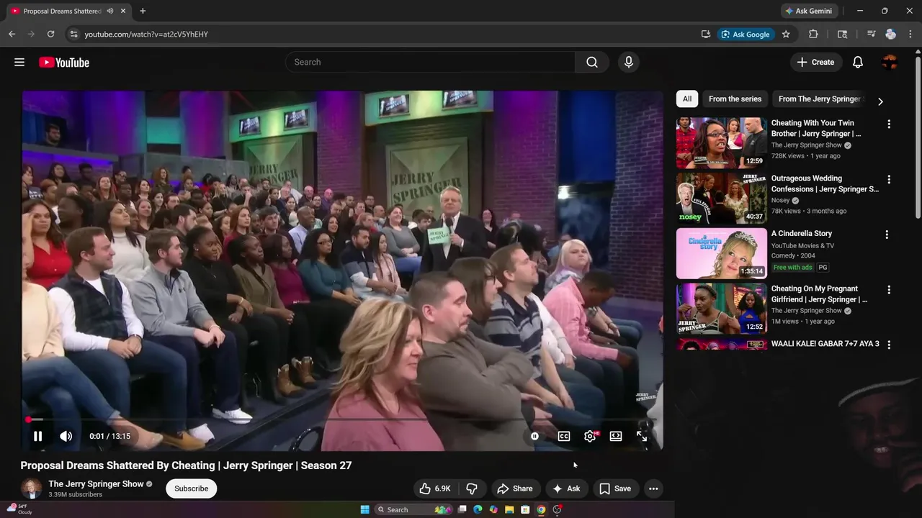This screenshot has height=518, width=922.
Task: Toggle the autoplay switch in player
Action: pos(534,436)
